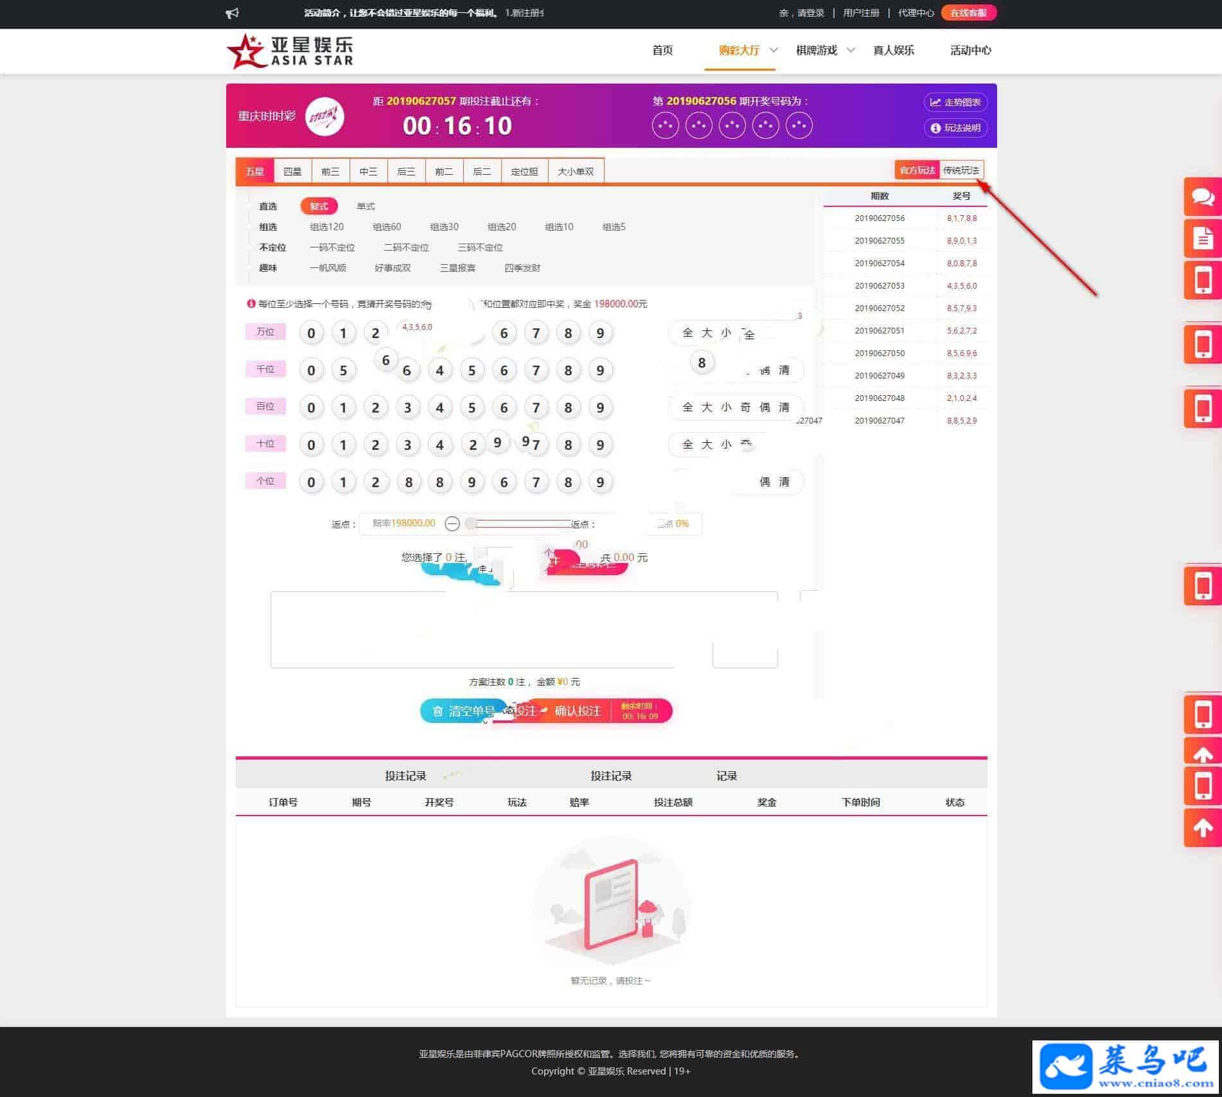Switch to the 大小单双 tab
Viewport: 1222px width, 1097px height.
pyautogui.click(x=576, y=172)
